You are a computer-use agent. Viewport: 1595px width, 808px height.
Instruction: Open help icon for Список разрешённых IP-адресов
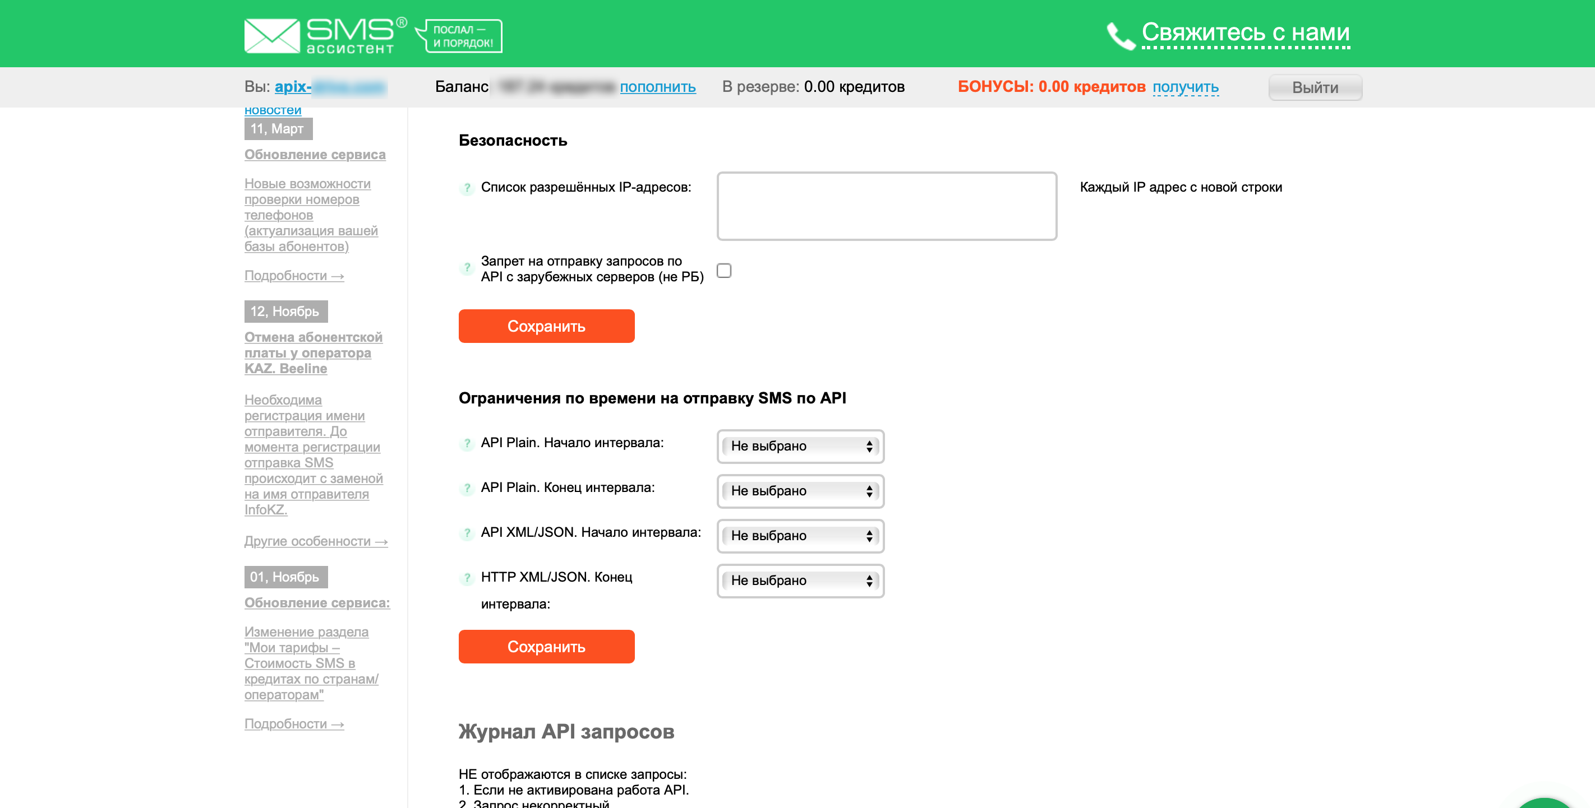(467, 188)
